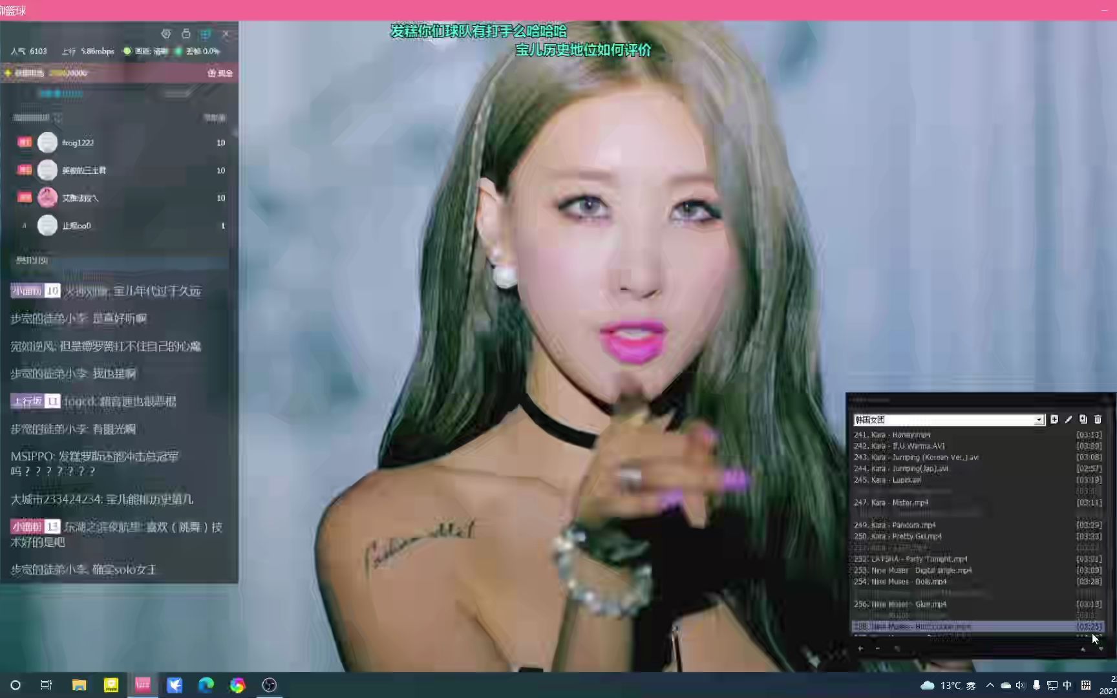
Task: Select '247. Kara - Mister.mp4' entry
Action: click(x=977, y=503)
